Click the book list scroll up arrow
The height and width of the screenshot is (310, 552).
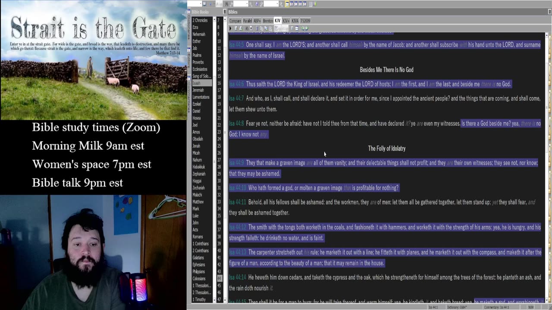tap(214, 19)
